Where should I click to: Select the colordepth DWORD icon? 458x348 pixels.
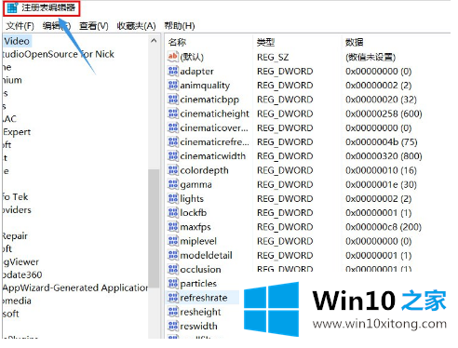click(x=173, y=170)
